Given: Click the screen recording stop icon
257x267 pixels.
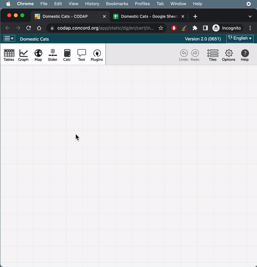Looking at the screenshot, I should pos(248,4).
